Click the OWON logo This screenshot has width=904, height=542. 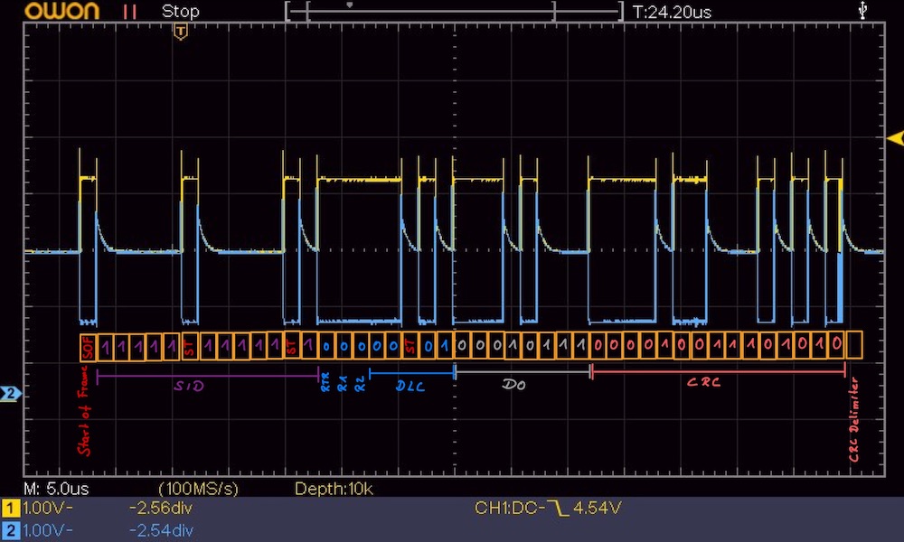tap(61, 11)
